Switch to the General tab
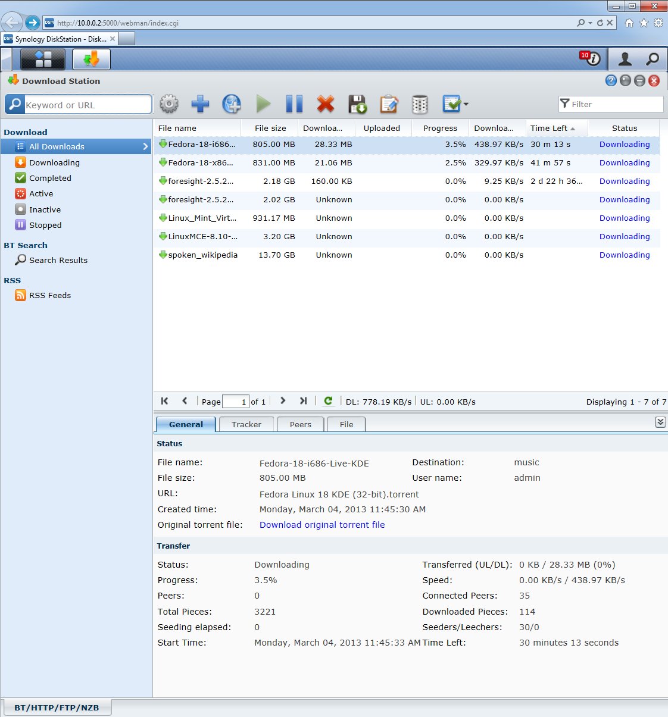The image size is (668, 717). click(x=186, y=424)
